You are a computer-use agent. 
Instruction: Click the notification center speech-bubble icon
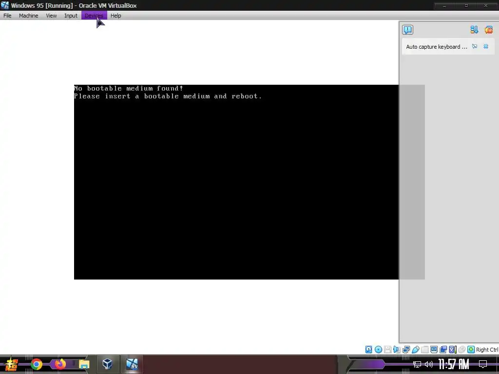pos(407,30)
